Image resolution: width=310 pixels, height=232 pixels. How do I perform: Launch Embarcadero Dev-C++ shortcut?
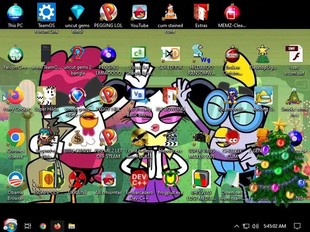pyautogui.click(x=139, y=179)
